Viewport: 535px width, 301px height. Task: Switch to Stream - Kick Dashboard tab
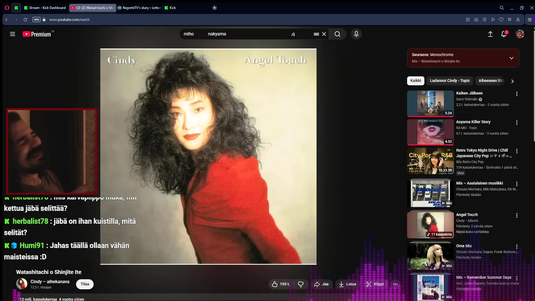45,8
